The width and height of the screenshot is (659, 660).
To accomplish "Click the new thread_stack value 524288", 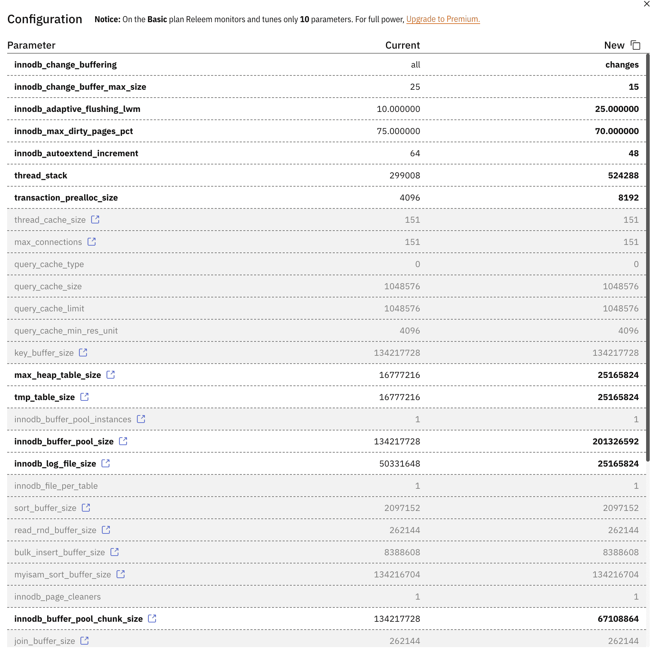I will coord(623,176).
